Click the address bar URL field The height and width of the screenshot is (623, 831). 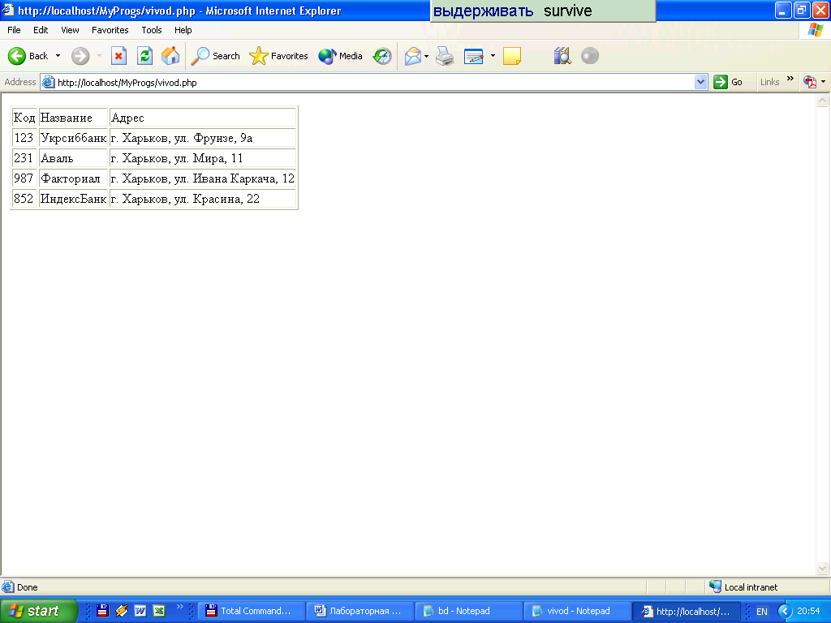[x=374, y=83]
